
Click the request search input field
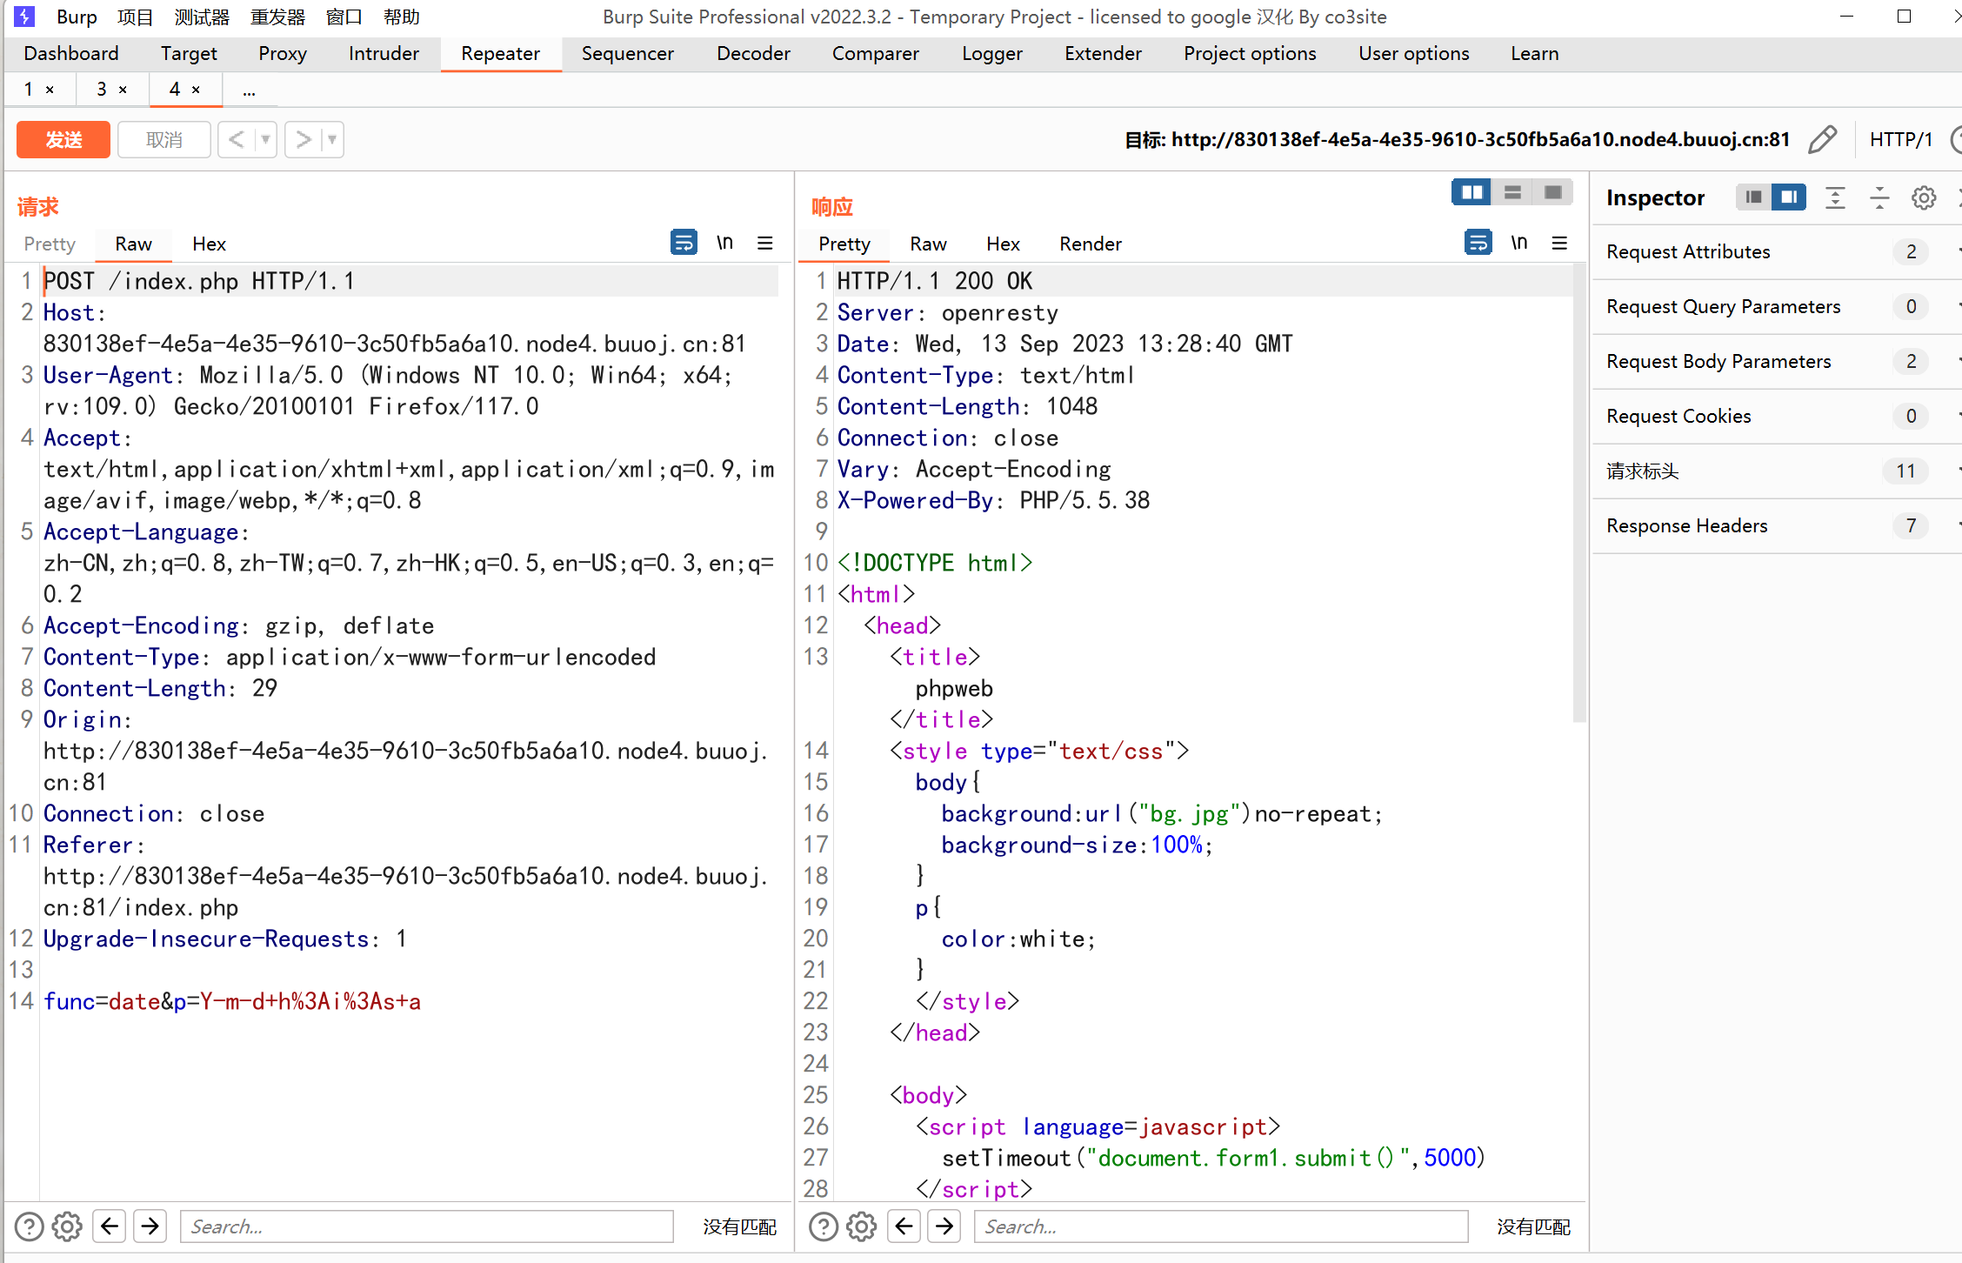(x=427, y=1226)
